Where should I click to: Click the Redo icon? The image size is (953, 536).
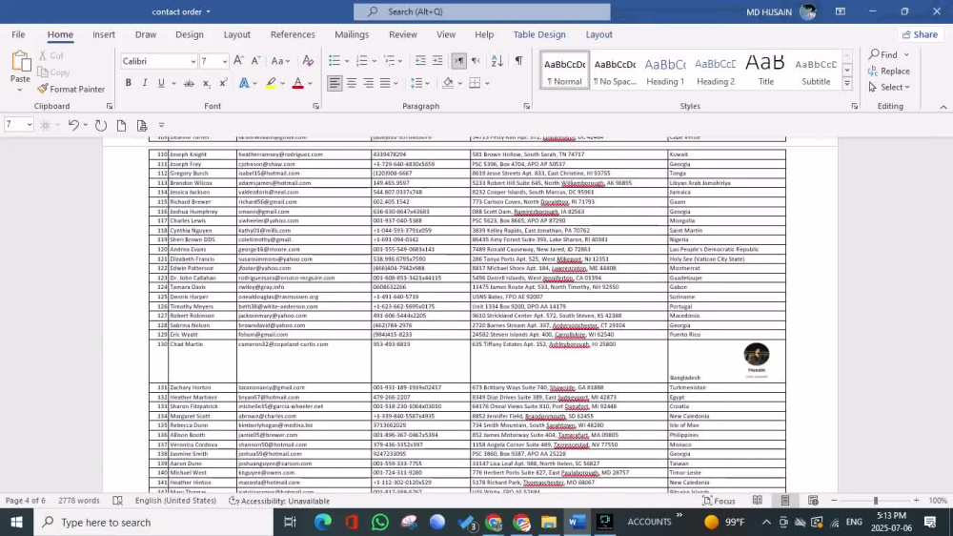point(101,125)
